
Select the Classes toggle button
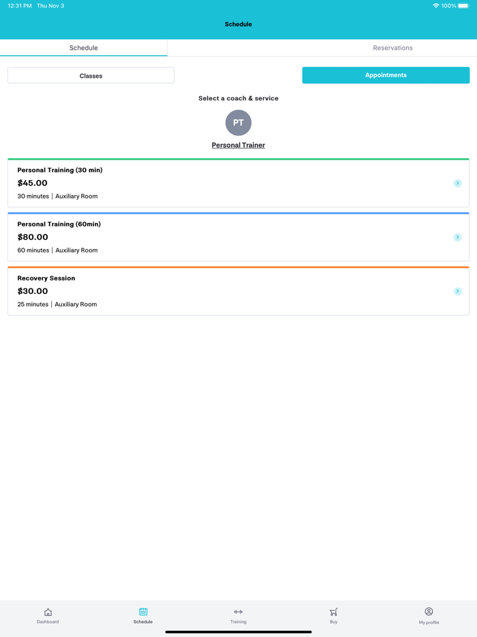tap(91, 76)
